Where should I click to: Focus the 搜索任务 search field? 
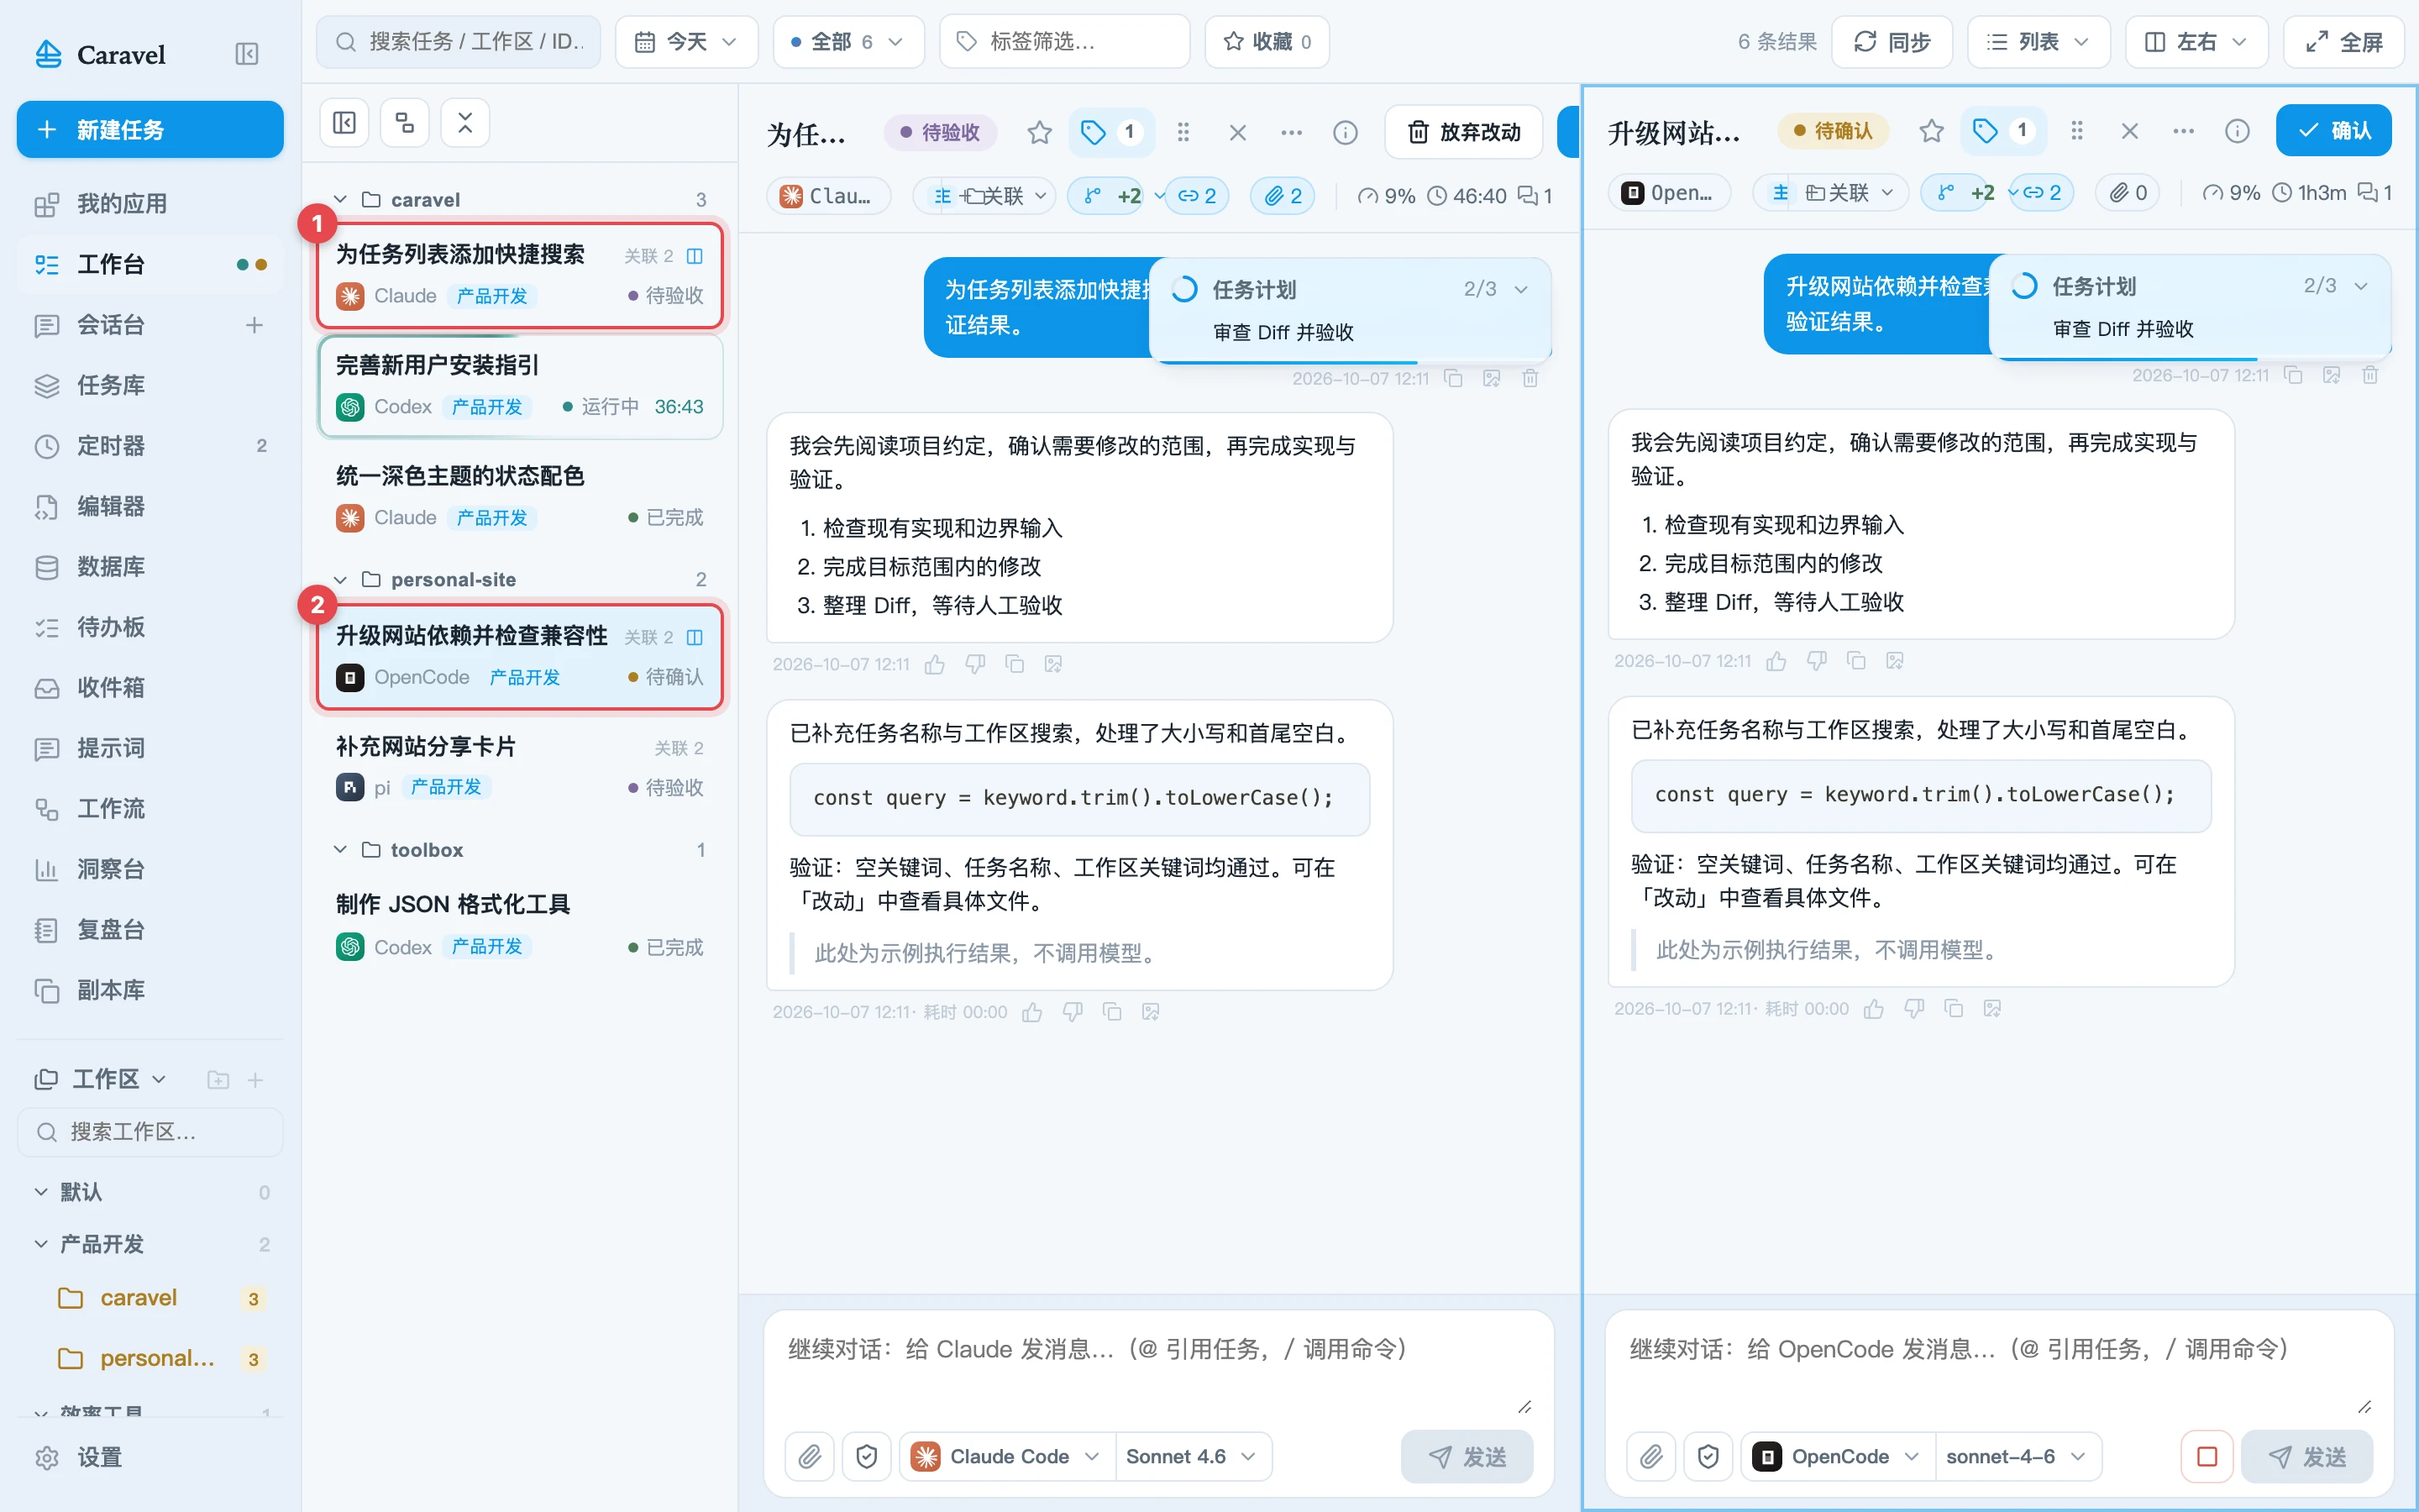[459, 41]
